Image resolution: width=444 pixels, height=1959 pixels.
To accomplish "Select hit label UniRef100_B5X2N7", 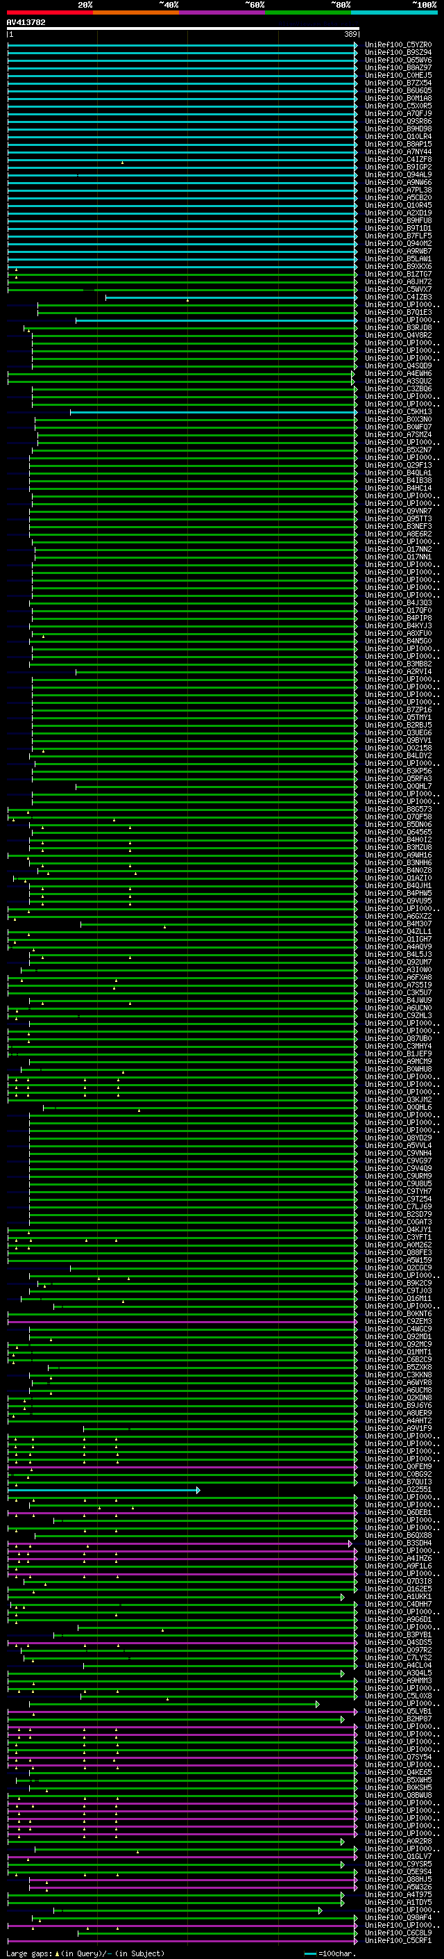I will [x=398, y=450].
